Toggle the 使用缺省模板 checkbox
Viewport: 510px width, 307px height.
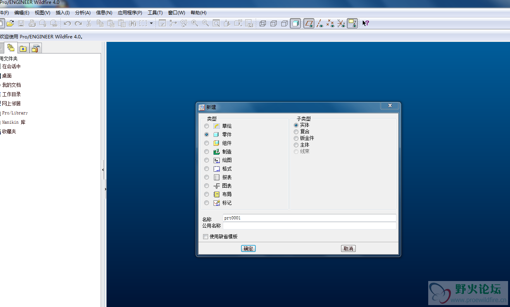click(206, 236)
